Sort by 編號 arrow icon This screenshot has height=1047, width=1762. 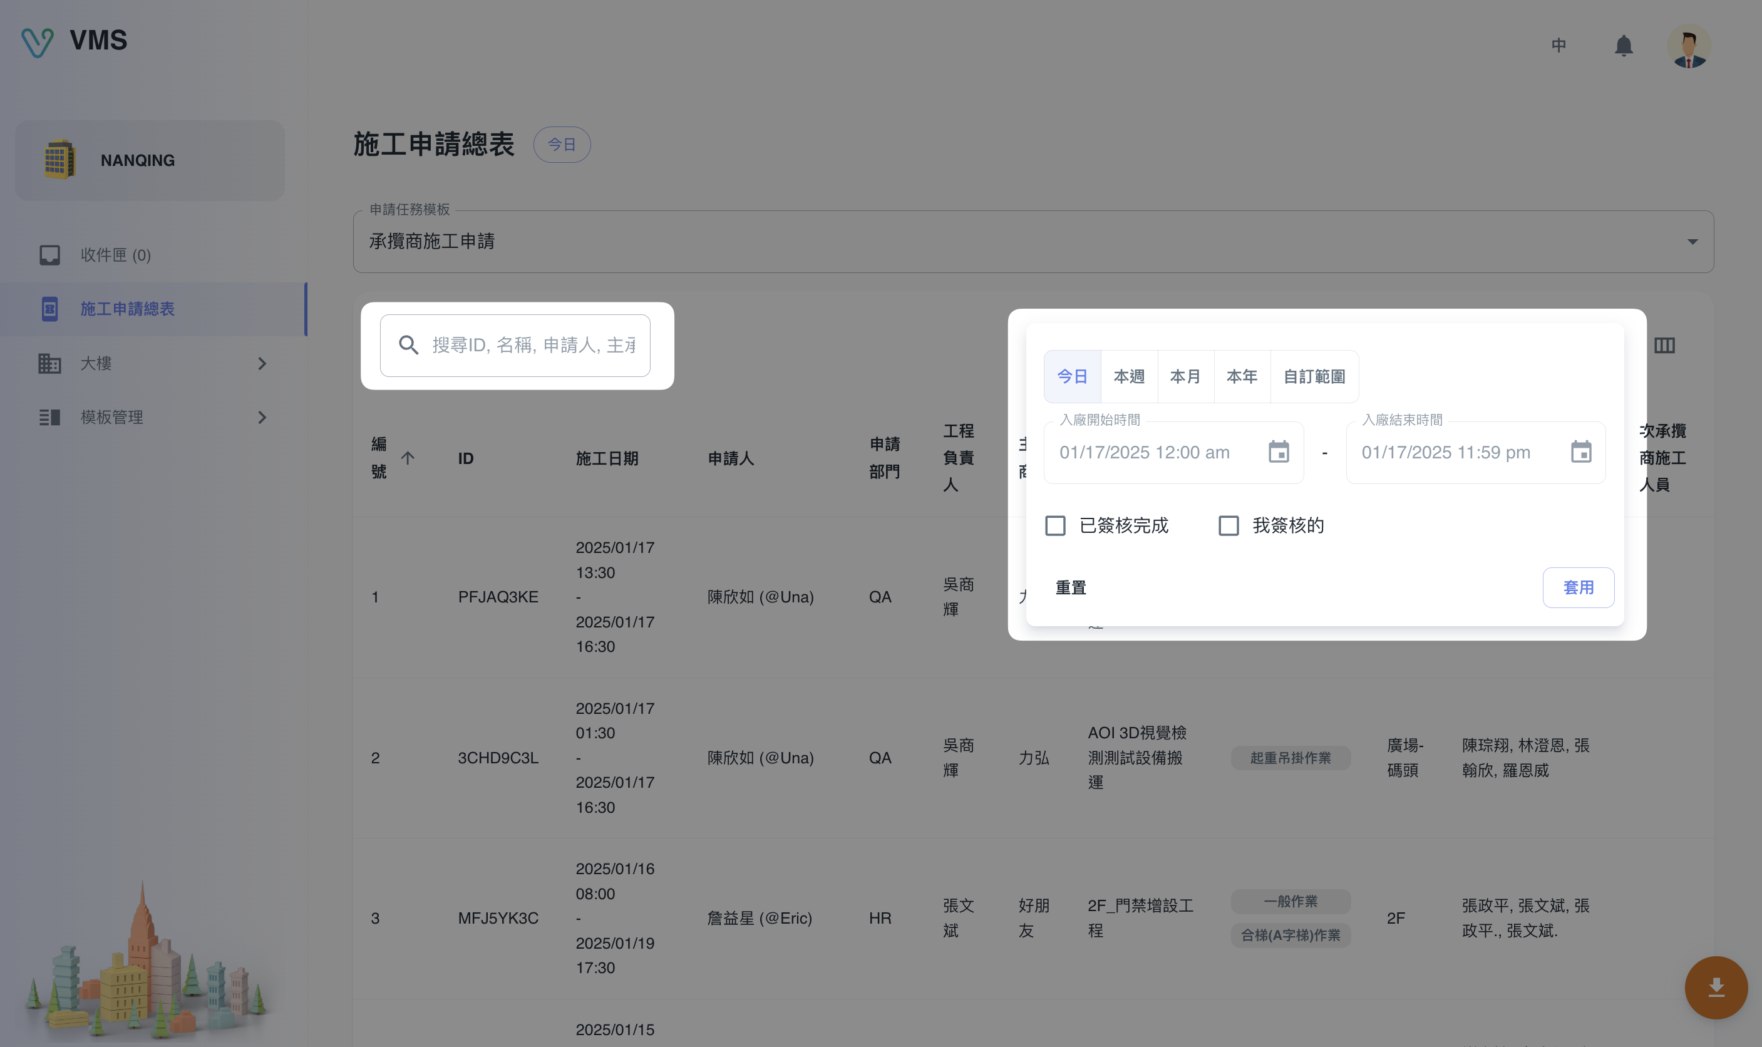click(408, 458)
